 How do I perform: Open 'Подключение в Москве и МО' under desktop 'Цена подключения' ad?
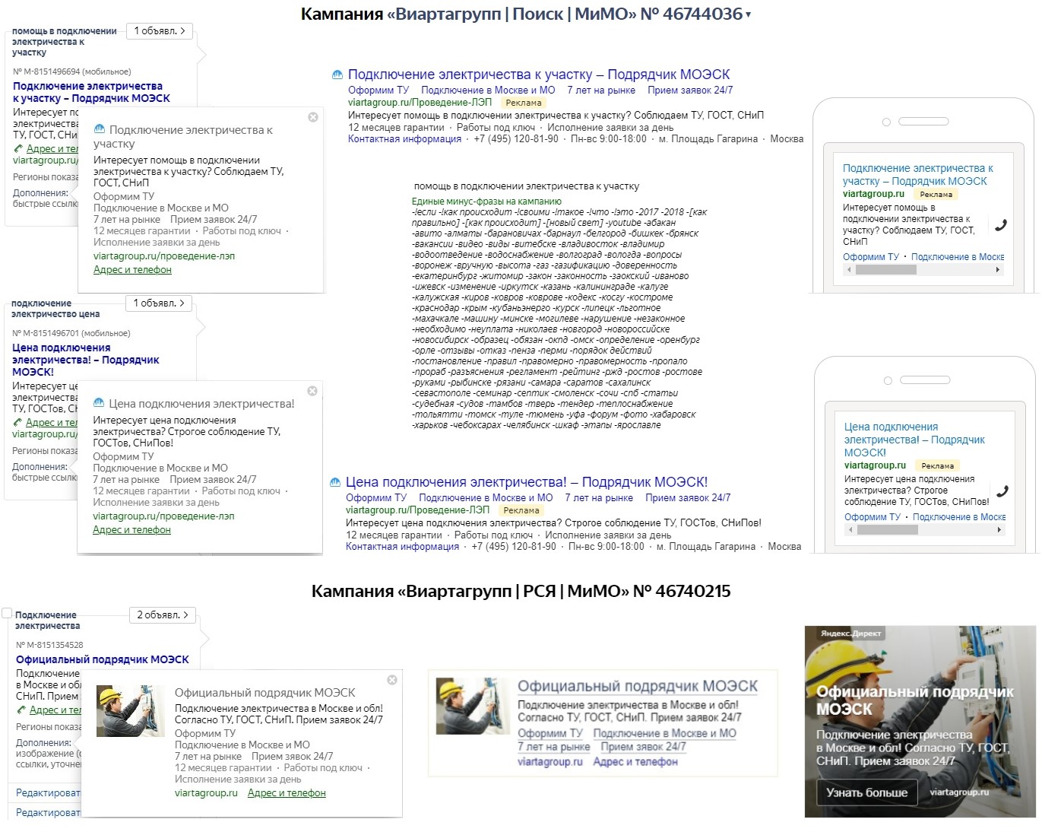[486, 498]
